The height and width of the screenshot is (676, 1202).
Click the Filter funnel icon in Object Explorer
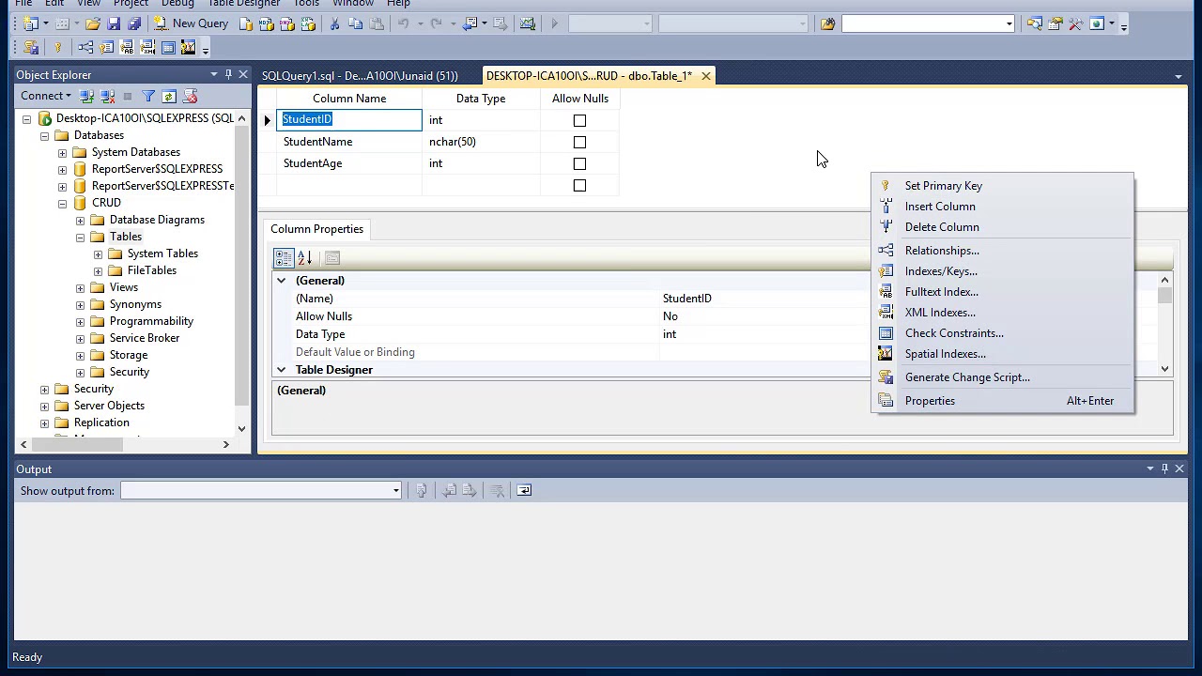point(148,96)
